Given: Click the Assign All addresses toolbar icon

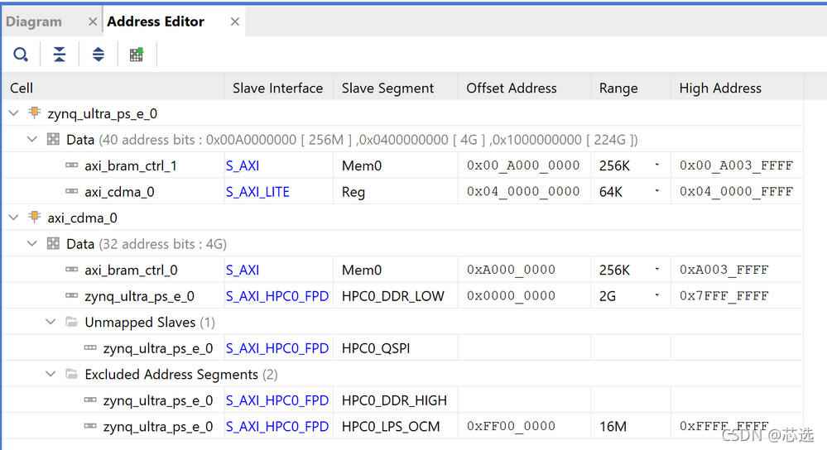Looking at the screenshot, I should tap(137, 55).
